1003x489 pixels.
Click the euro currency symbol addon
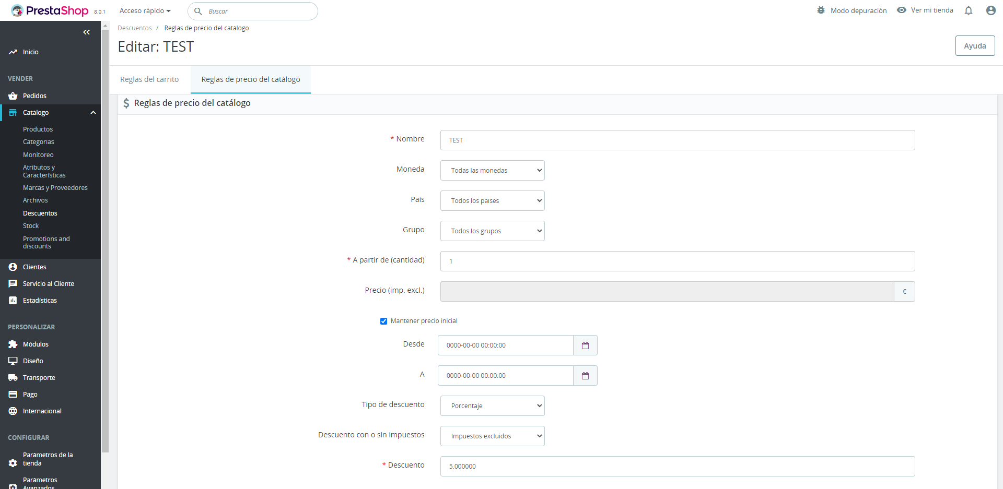click(904, 292)
